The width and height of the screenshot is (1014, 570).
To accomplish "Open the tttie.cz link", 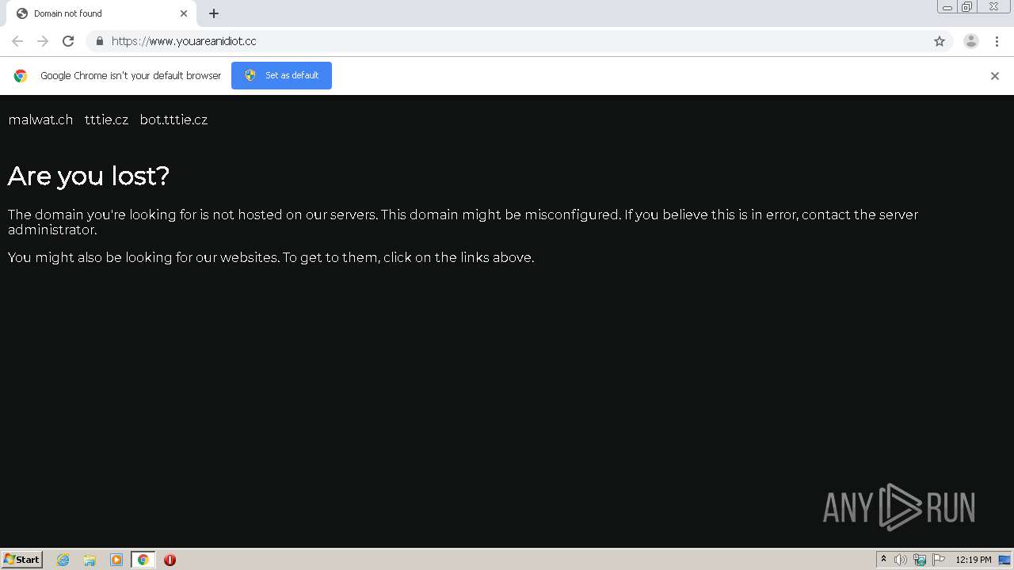I will [106, 120].
